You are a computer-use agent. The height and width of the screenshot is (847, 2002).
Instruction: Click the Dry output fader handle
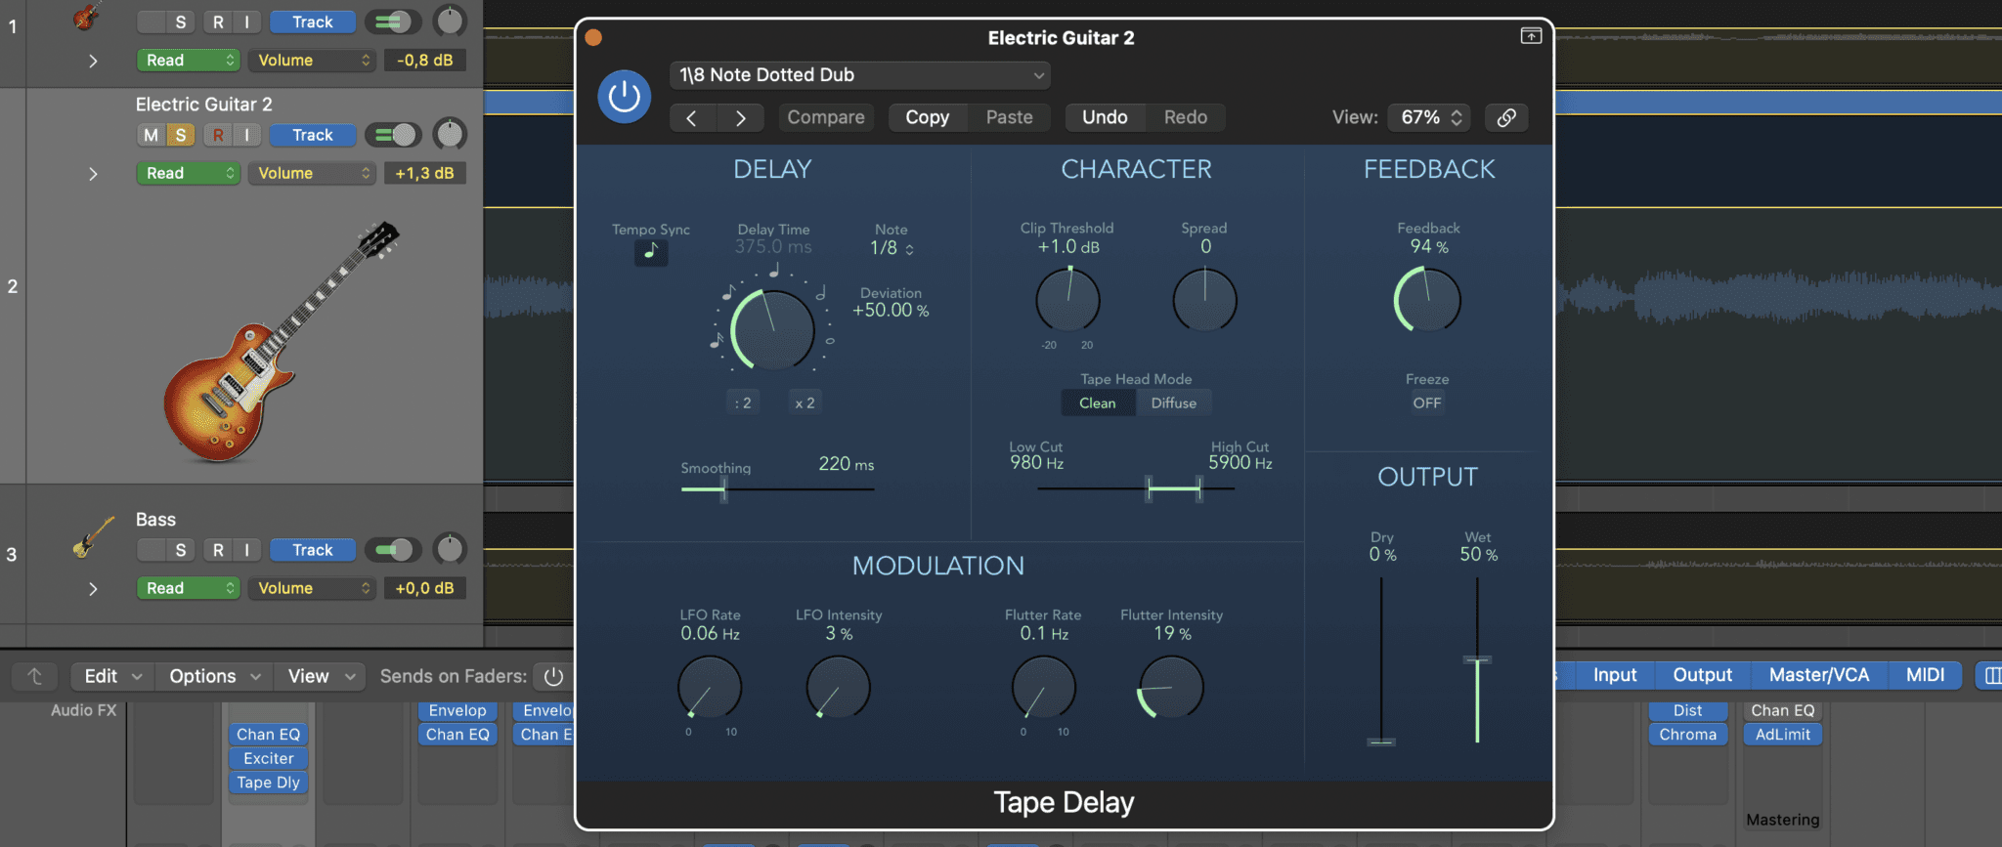(x=1381, y=741)
